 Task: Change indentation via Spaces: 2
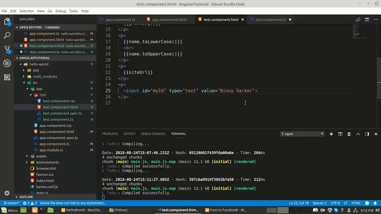pyautogui.click(x=320, y=203)
